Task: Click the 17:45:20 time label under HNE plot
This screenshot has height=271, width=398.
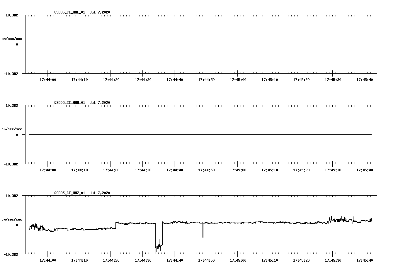Action: (301, 80)
